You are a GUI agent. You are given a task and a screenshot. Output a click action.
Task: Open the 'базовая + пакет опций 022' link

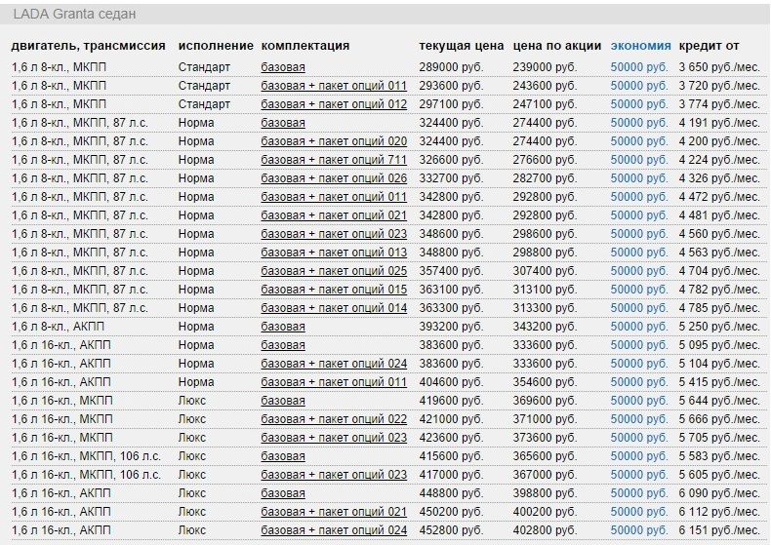334,419
